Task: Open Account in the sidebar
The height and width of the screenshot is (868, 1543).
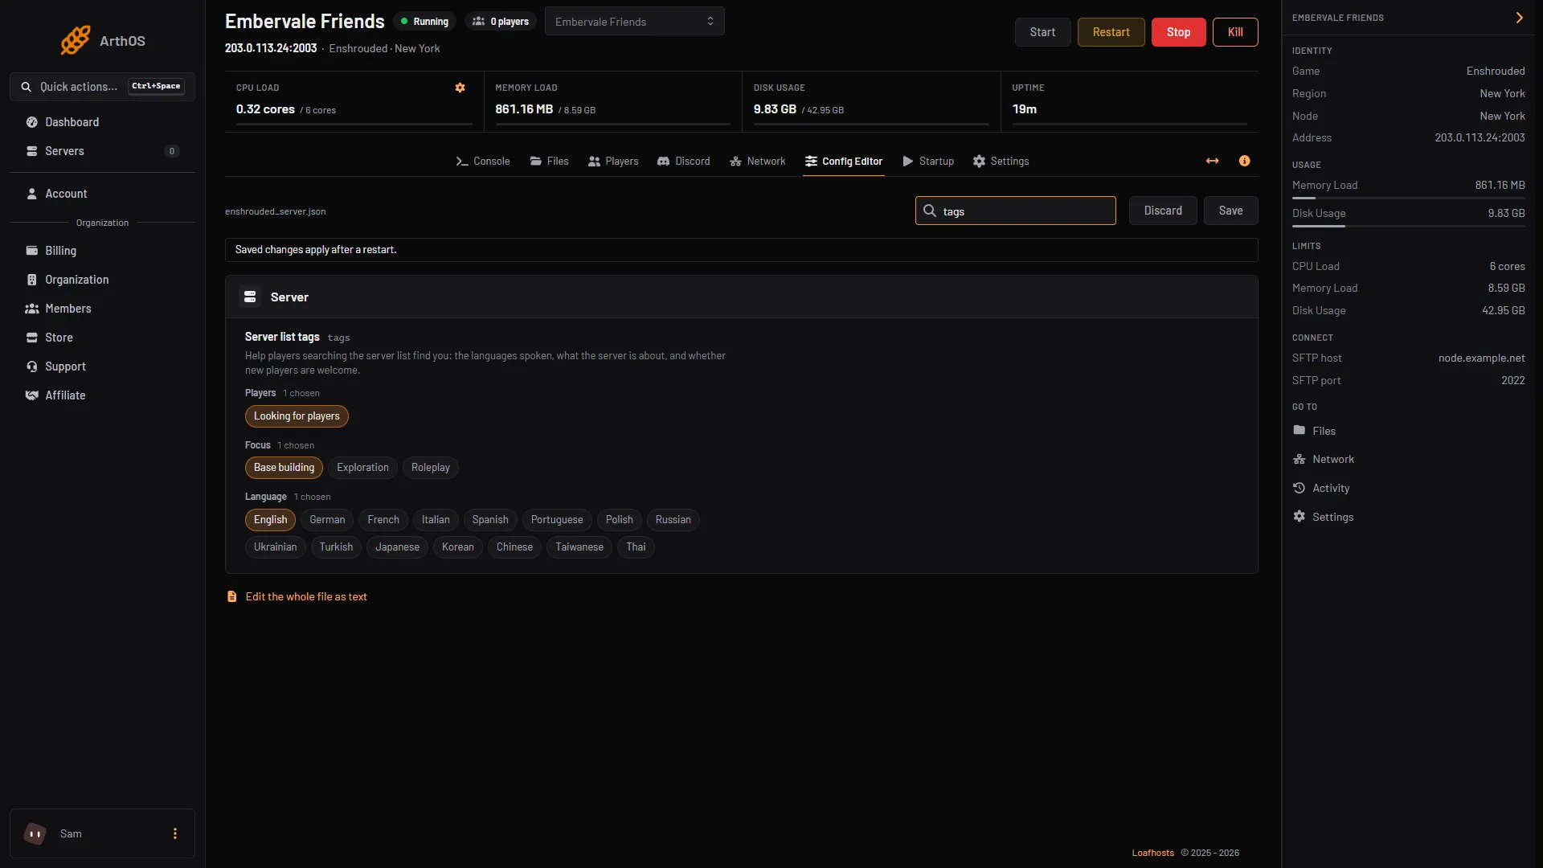Action: click(102, 194)
